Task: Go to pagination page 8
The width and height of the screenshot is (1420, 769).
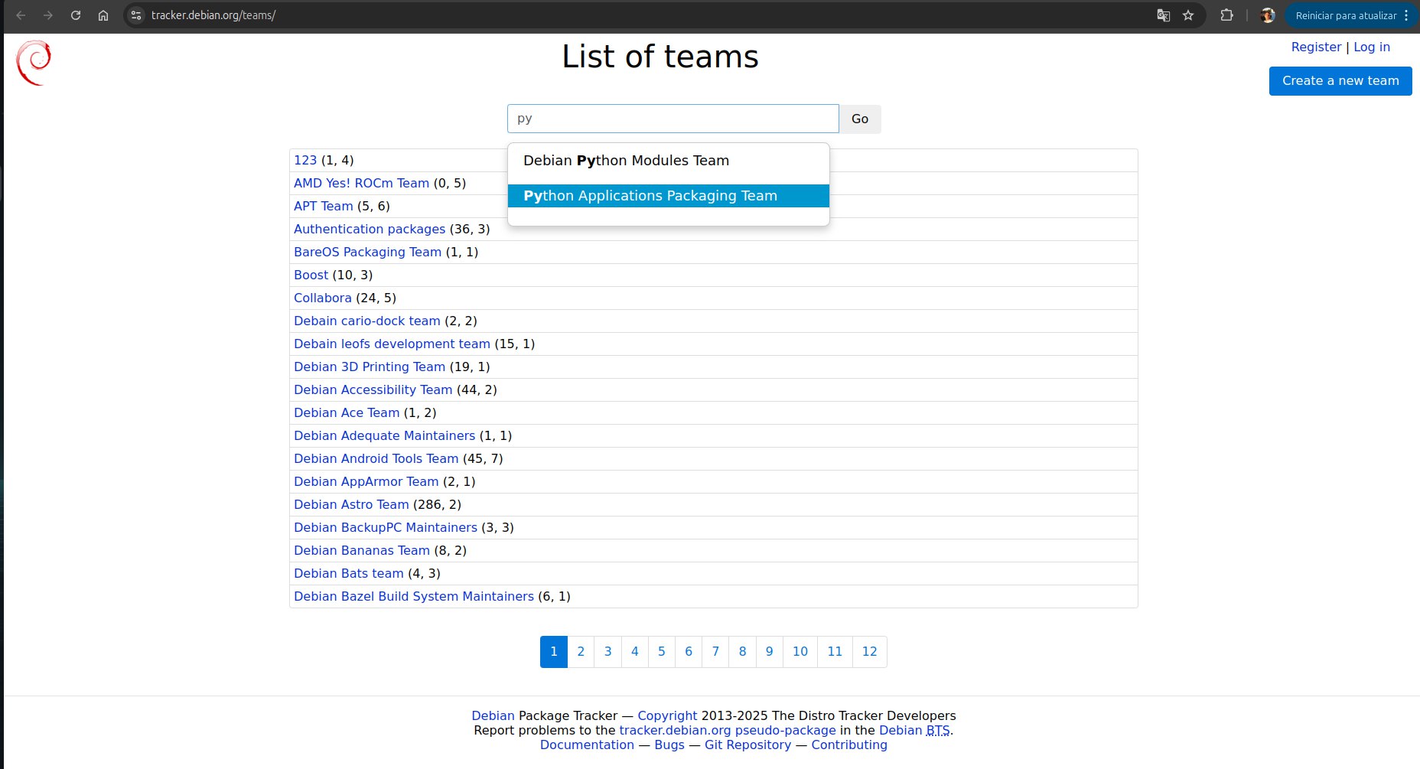Action: 742,652
